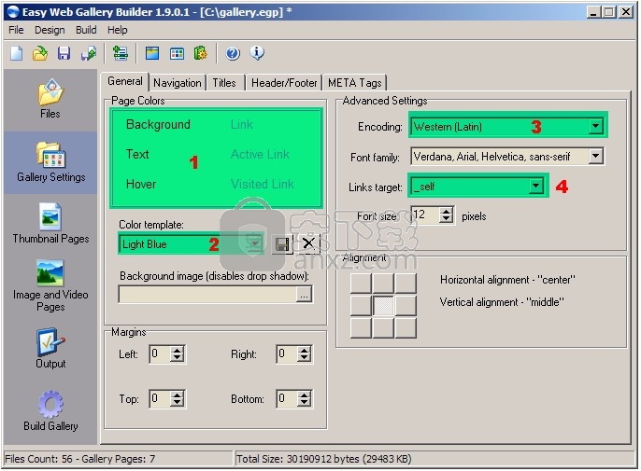Viewport: 641px width, 471px height.
Task: Save the current color template
Action: click(x=282, y=244)
